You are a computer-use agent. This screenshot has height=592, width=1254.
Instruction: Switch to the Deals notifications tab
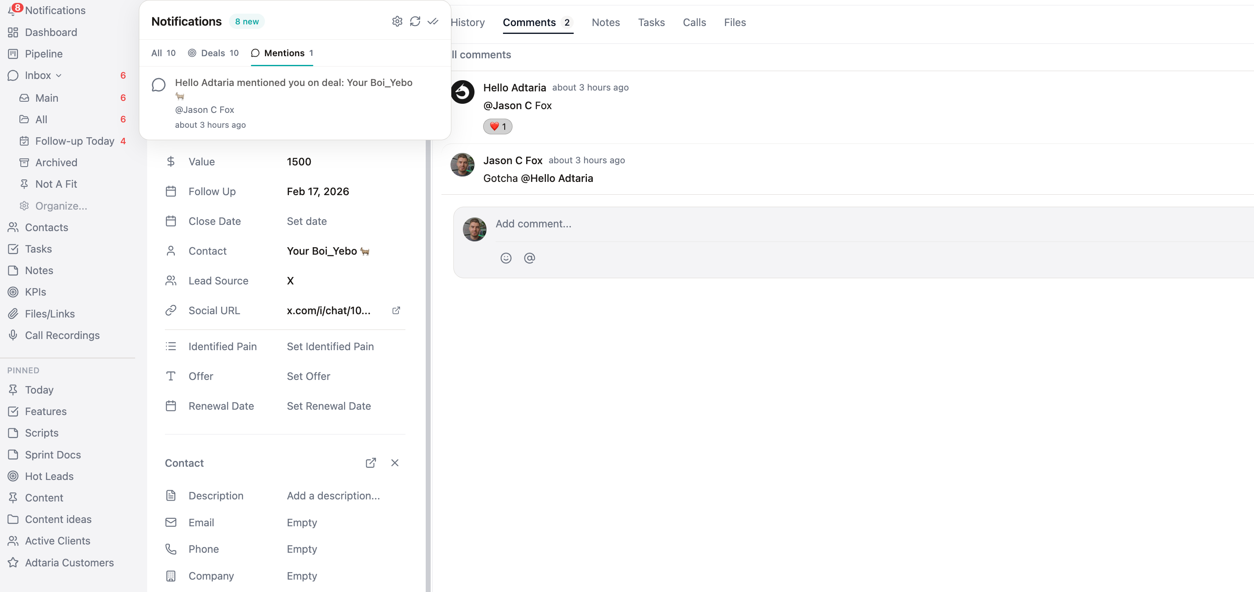(213, 53)
